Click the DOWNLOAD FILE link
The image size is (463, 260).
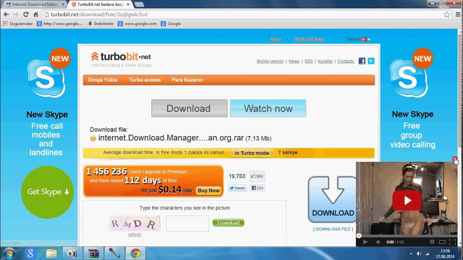pyautogui.click(x=333, y=229)
